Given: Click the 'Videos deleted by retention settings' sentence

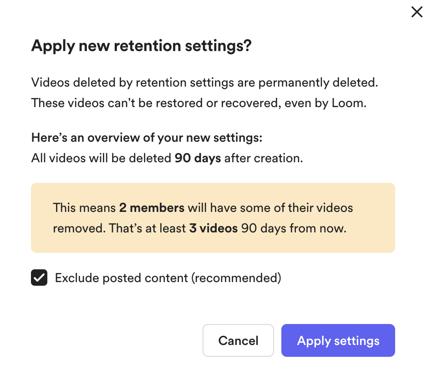Looking at the screenshot, I should pos(205,82).
